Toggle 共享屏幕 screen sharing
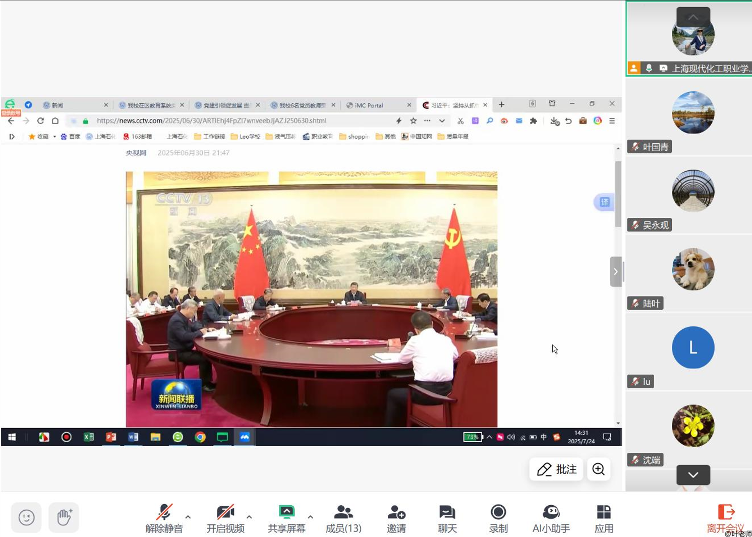Image resolution: width=752 pixels, height=537 pixels. pos(286,518)
